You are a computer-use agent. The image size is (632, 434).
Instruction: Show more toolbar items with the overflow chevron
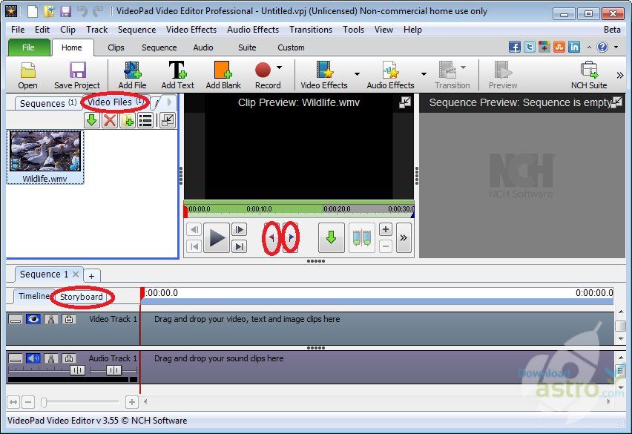tap(620, 75)
